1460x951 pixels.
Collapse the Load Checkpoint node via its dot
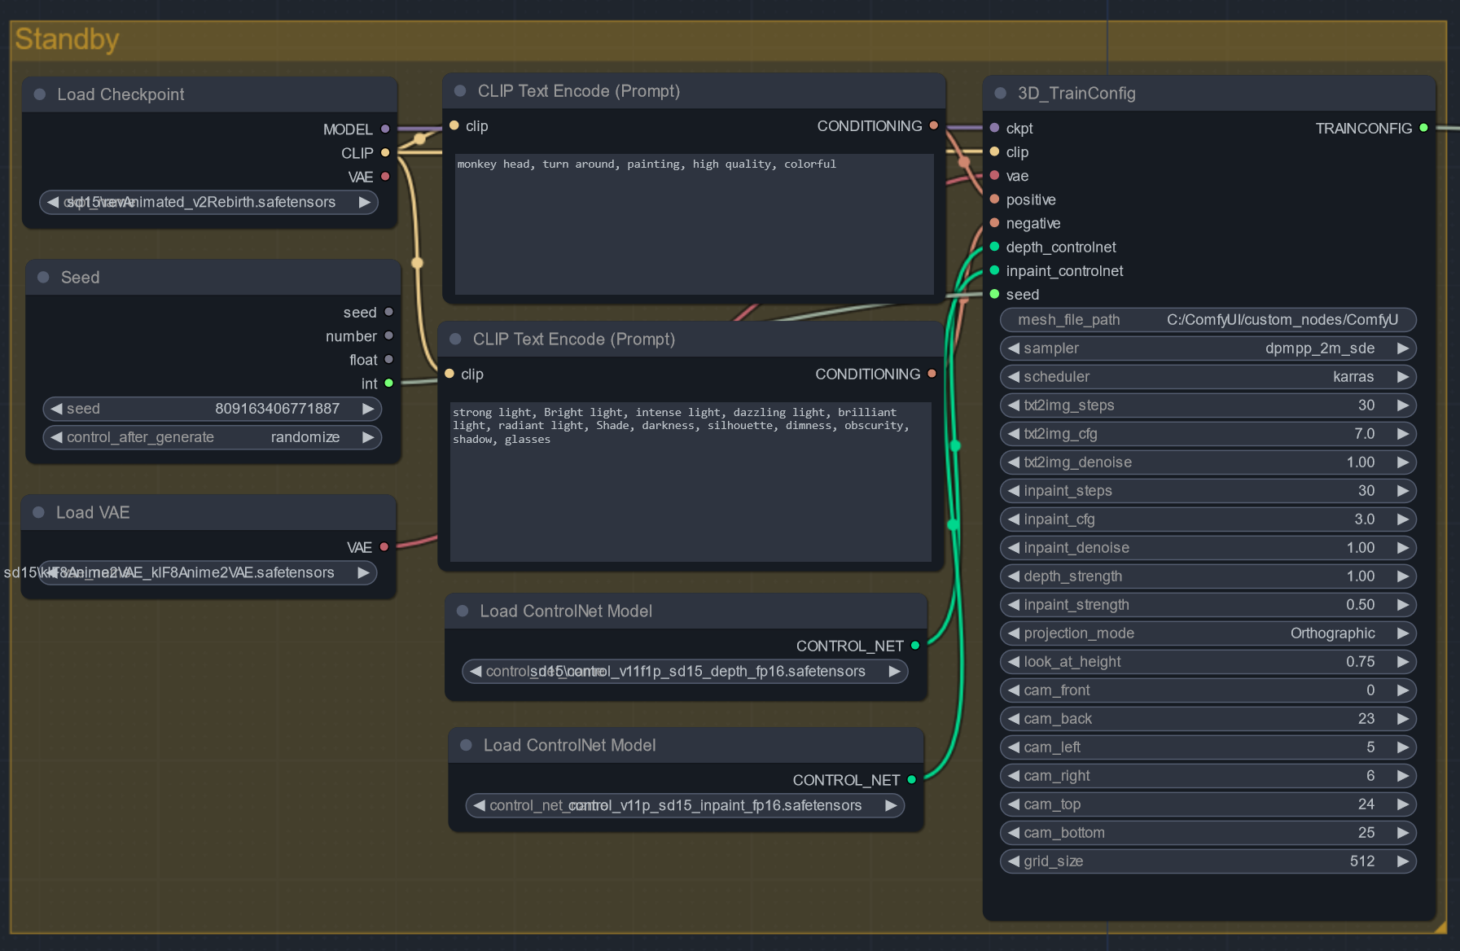[40, 94]
